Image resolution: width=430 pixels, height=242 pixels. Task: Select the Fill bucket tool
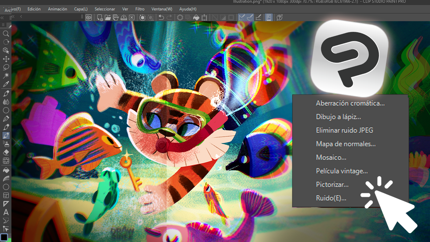pyautogui.click(x=6, y=170)
